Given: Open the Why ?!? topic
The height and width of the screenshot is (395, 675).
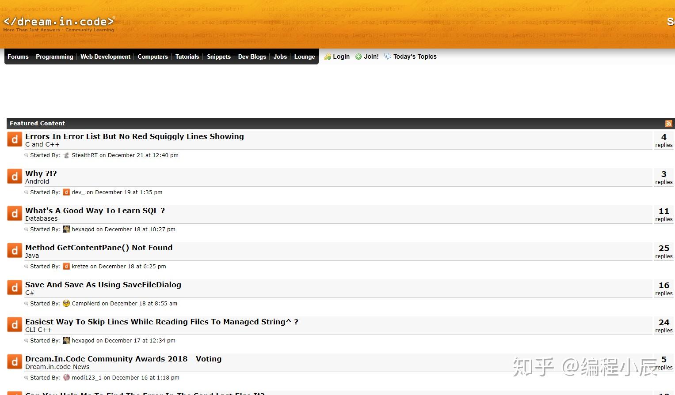Looking at the screenshot, I should point(41,173).
